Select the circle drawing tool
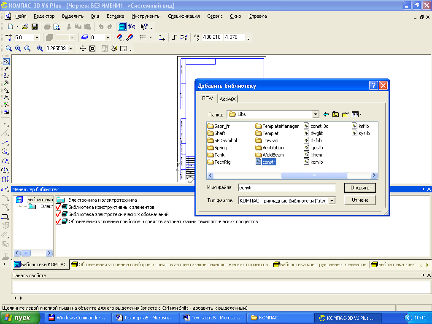 click(5, 151)
